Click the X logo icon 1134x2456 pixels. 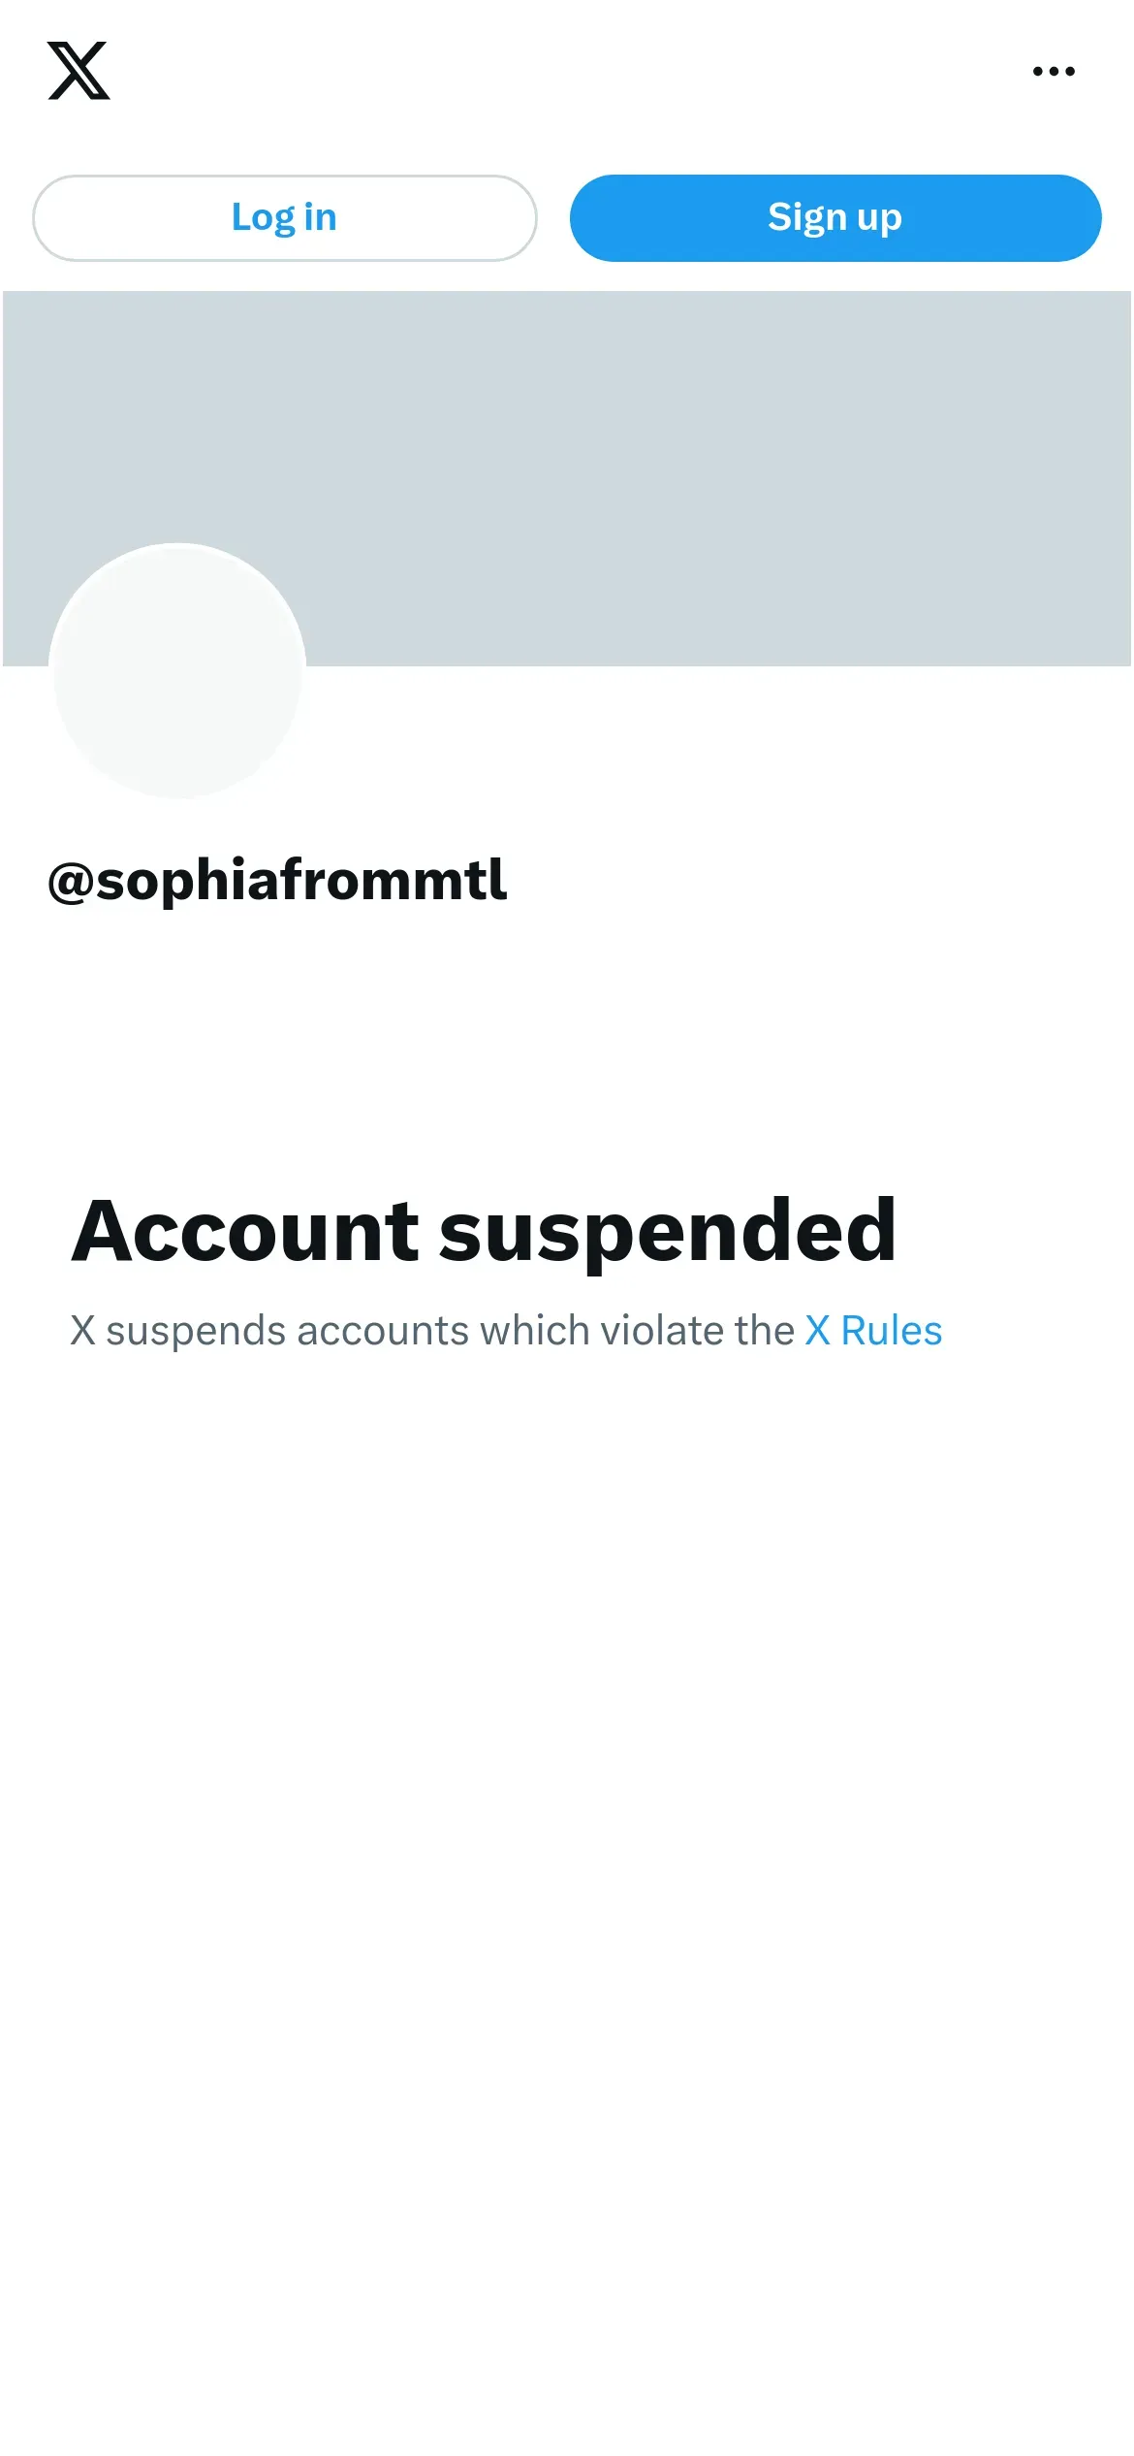(x=79, y=71)
